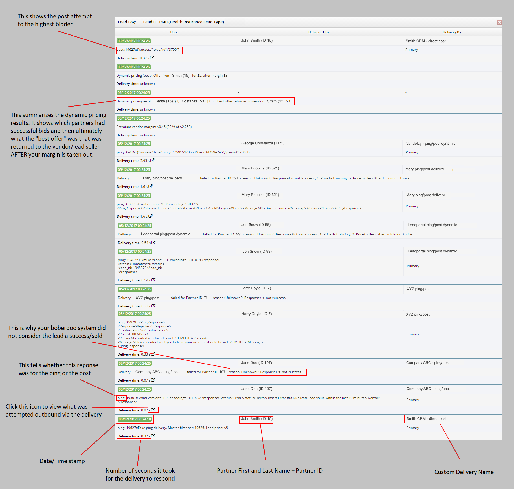The image size is (514, 489).
Task: Click external icon below Fake ping delivery row
Action: pyautogui.click(x=153, y=436)
